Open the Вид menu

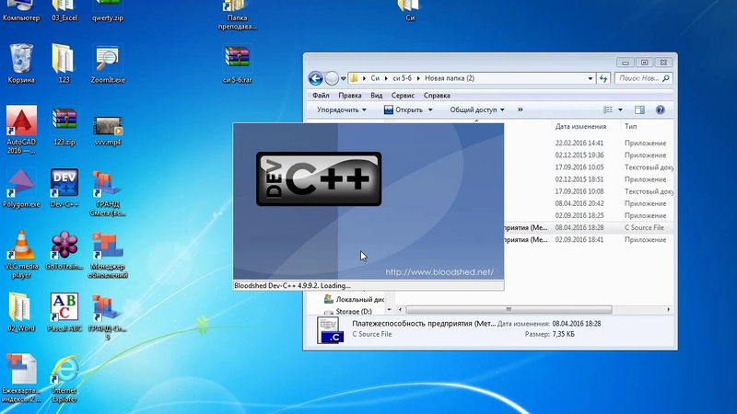tap(377, 96)
